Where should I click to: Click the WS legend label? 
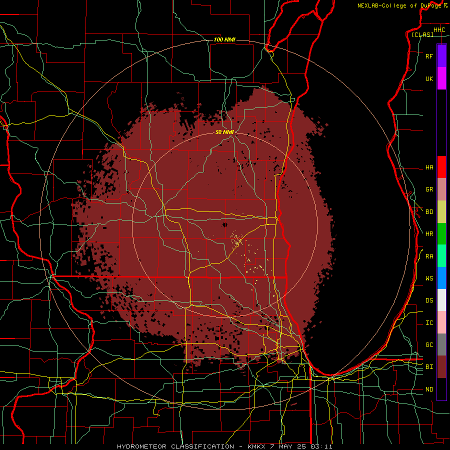(x=429, y=278)
